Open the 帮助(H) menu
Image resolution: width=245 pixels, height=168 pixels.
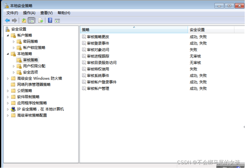(64, 13)
